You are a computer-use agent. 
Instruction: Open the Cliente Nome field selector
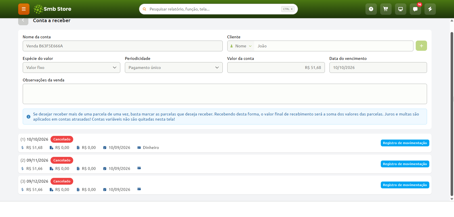pyautogui.click(x=241, y=46)
